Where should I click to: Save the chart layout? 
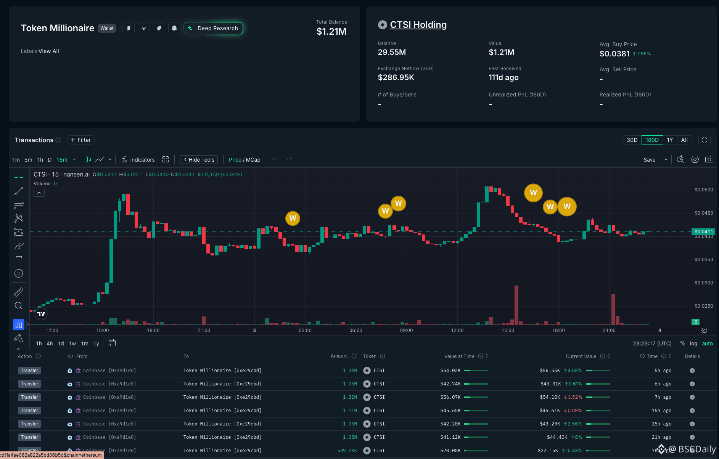pyautogui.click(x=650, y=160)
